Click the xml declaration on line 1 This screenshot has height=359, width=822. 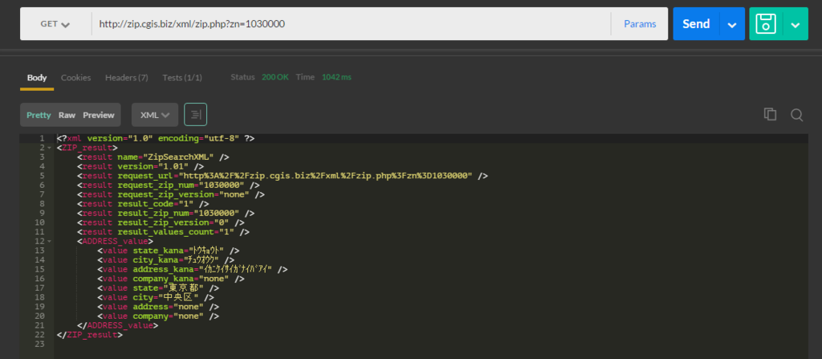coord(156,138)
